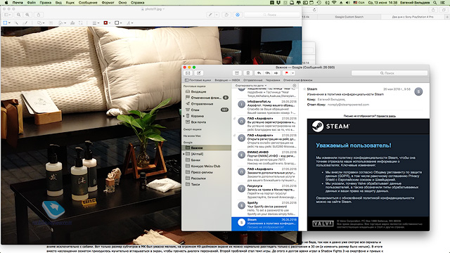Click the archive box icon in Mail toolbar
Viewport: 450px width, 253px height.
tap(237, 73)
